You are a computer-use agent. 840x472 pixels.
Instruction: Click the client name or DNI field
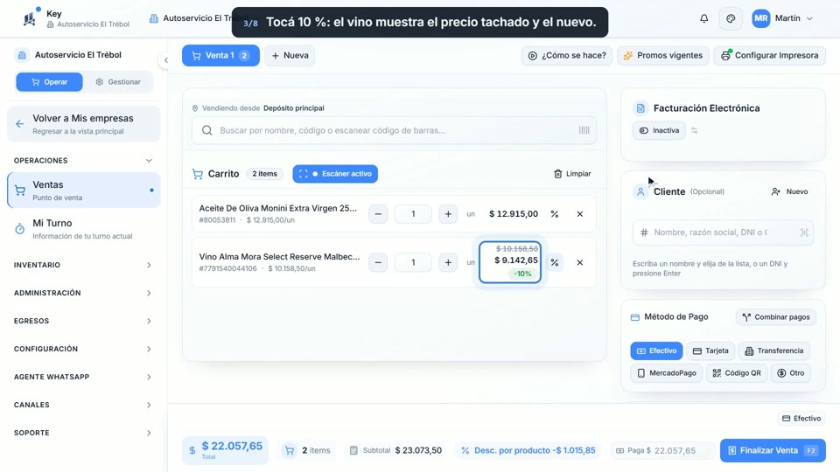point(723,233)
